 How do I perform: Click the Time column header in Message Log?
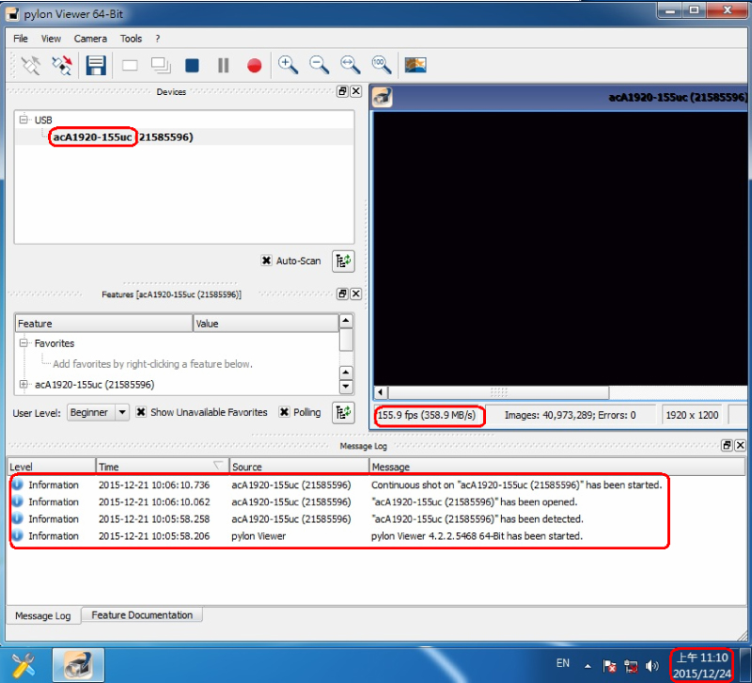pyautogui.click(x=160, y=467)
